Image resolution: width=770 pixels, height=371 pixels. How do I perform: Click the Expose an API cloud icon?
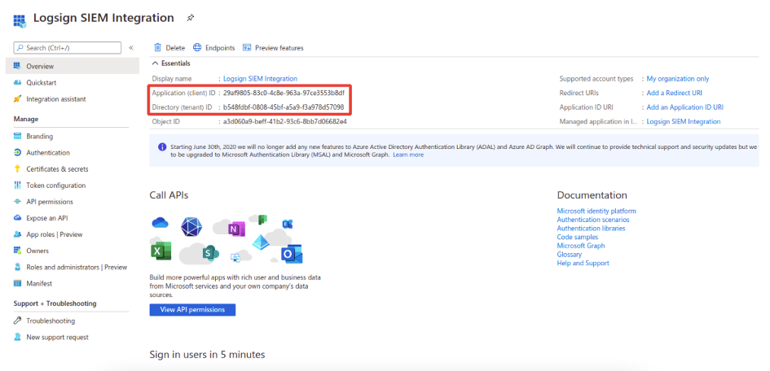click(17, 217)
